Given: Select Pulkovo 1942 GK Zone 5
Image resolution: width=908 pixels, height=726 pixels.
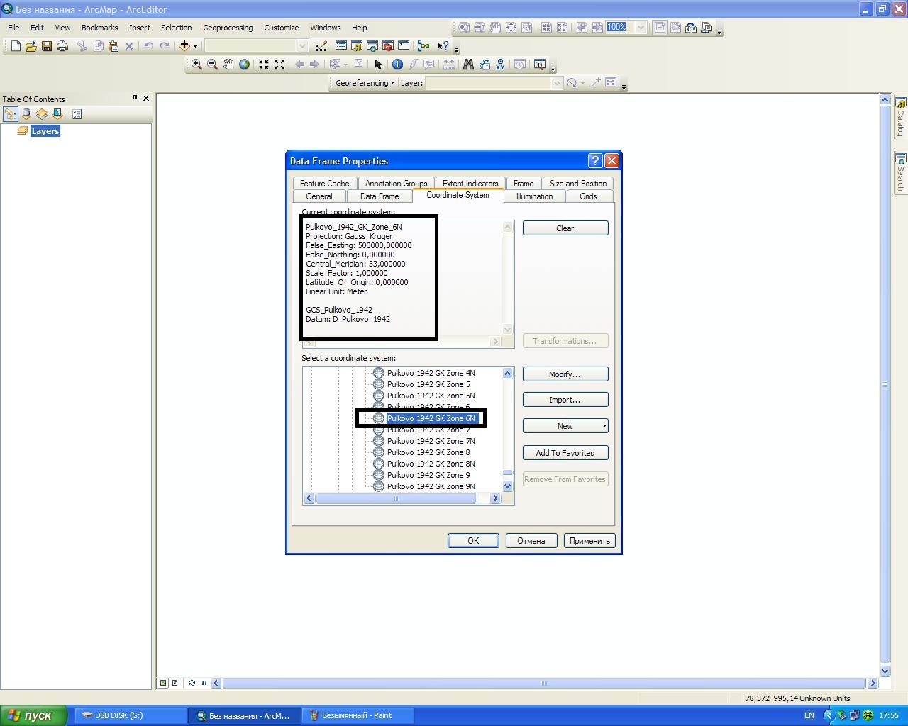Looking at the screenshot, I should tap(428, 384).
